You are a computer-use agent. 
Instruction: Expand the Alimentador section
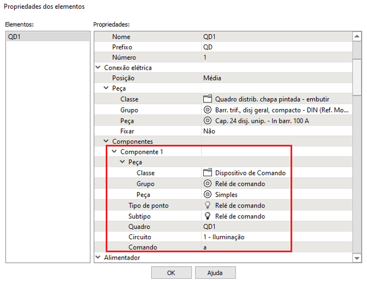pos(98,257)
